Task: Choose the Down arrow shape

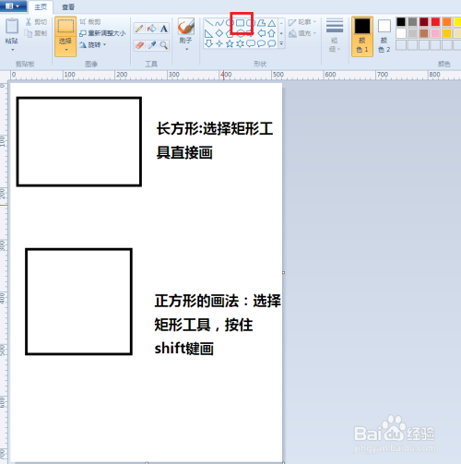Action: 208,43
